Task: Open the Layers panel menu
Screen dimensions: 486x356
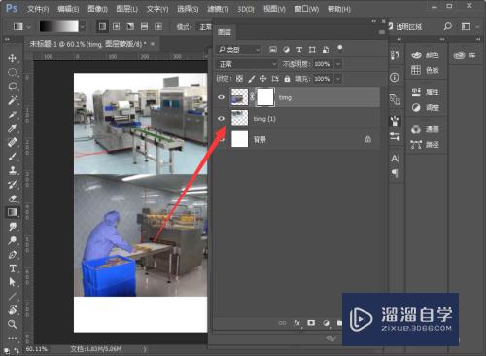Action: 382,32
